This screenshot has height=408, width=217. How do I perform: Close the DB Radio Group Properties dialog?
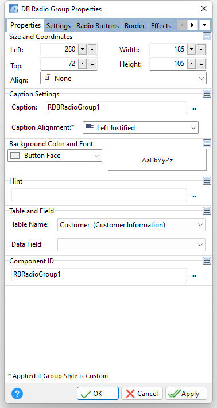pyautogui.click(x=204, y=9)
